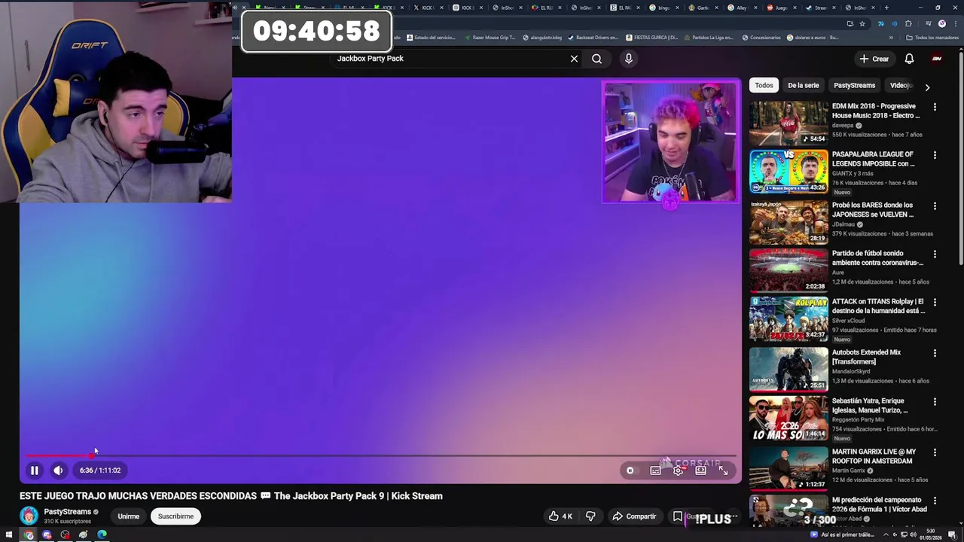Screen dimensions: 964x542
Task: Open ATTACK on TITANS Rolplay title
Action: point(878,306)
